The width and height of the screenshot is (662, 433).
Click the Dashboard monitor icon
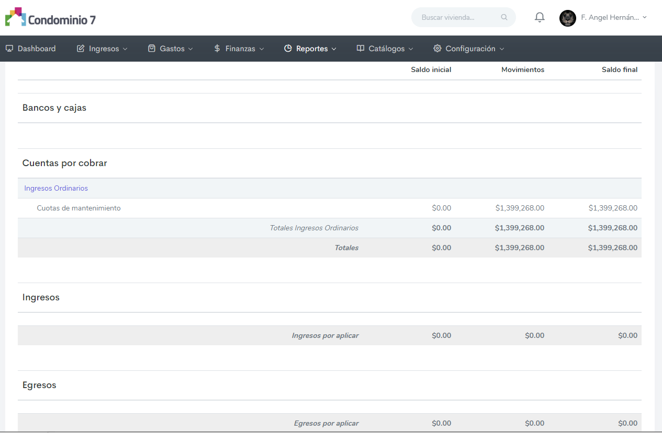coord(9,49)
